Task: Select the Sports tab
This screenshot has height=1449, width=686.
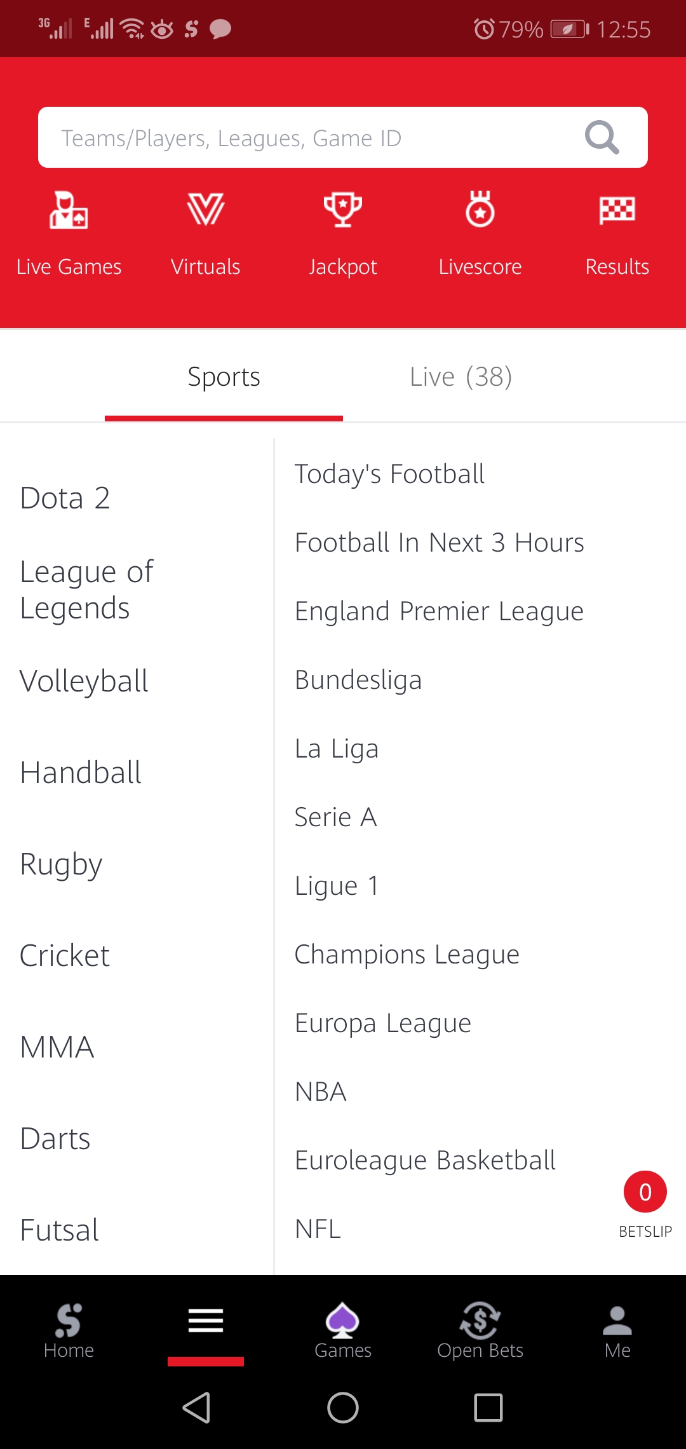Action: (x=224, y=377)
